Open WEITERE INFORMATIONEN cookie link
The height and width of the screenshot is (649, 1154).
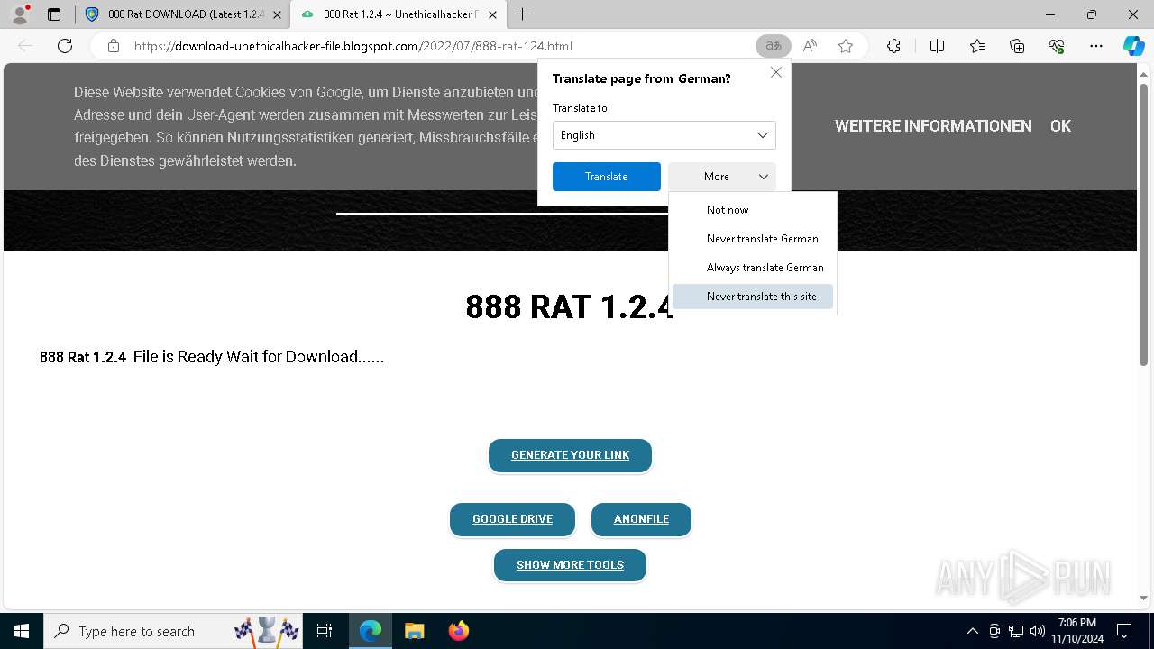pos(933,126)
